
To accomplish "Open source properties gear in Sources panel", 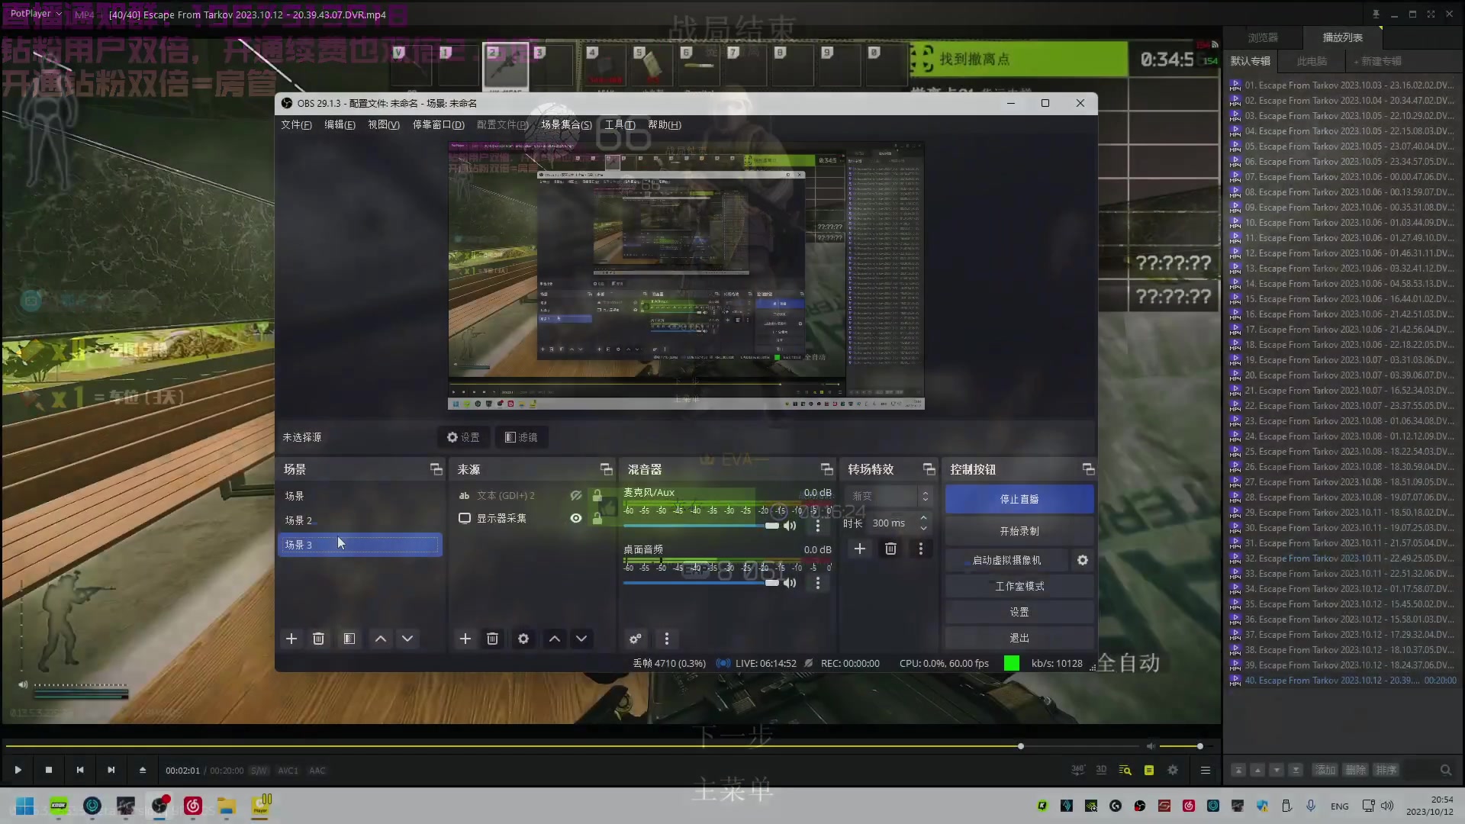I will pyautogui.click(x=523, y=639).
